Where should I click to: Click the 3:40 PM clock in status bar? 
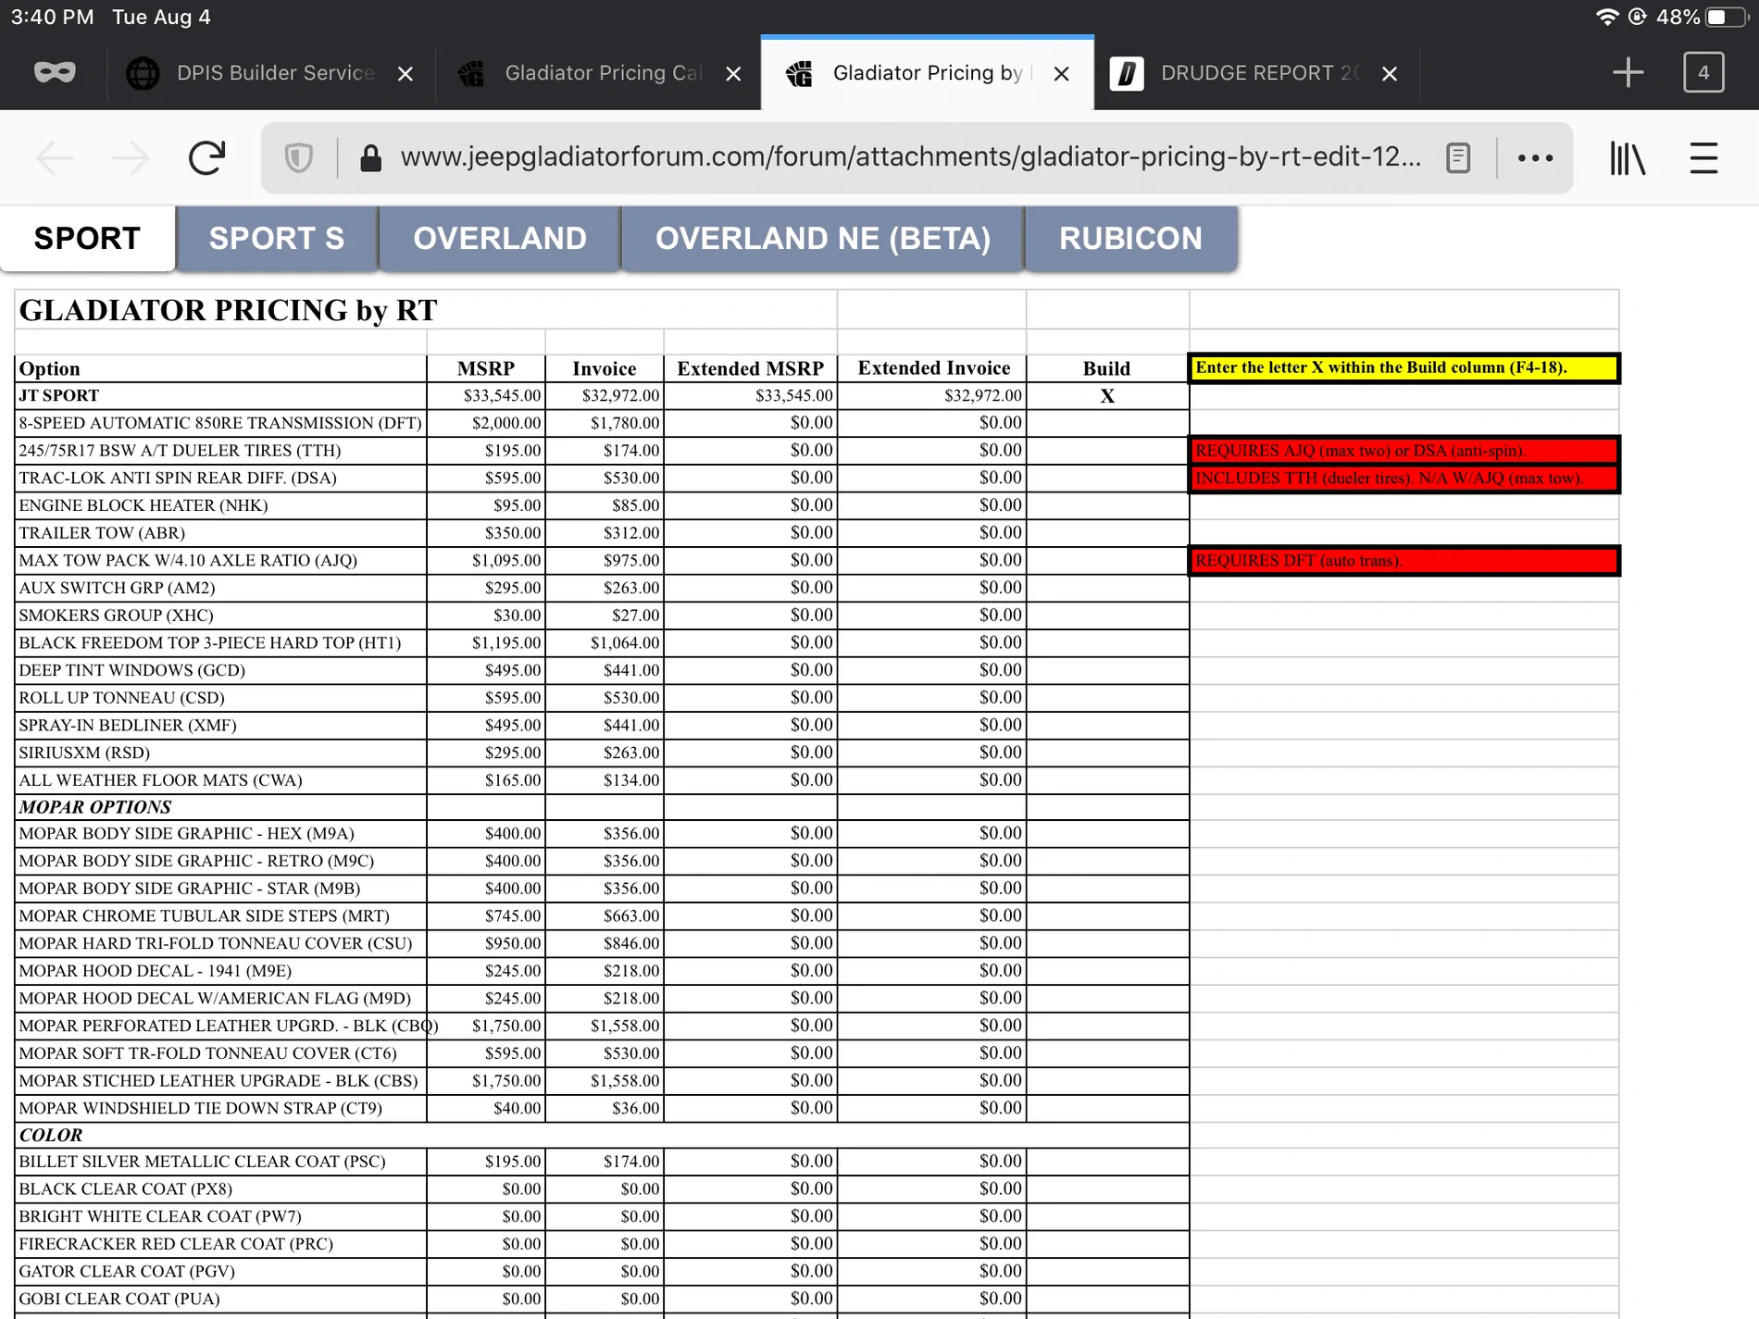pyautogui.click(x=53, y=18)
